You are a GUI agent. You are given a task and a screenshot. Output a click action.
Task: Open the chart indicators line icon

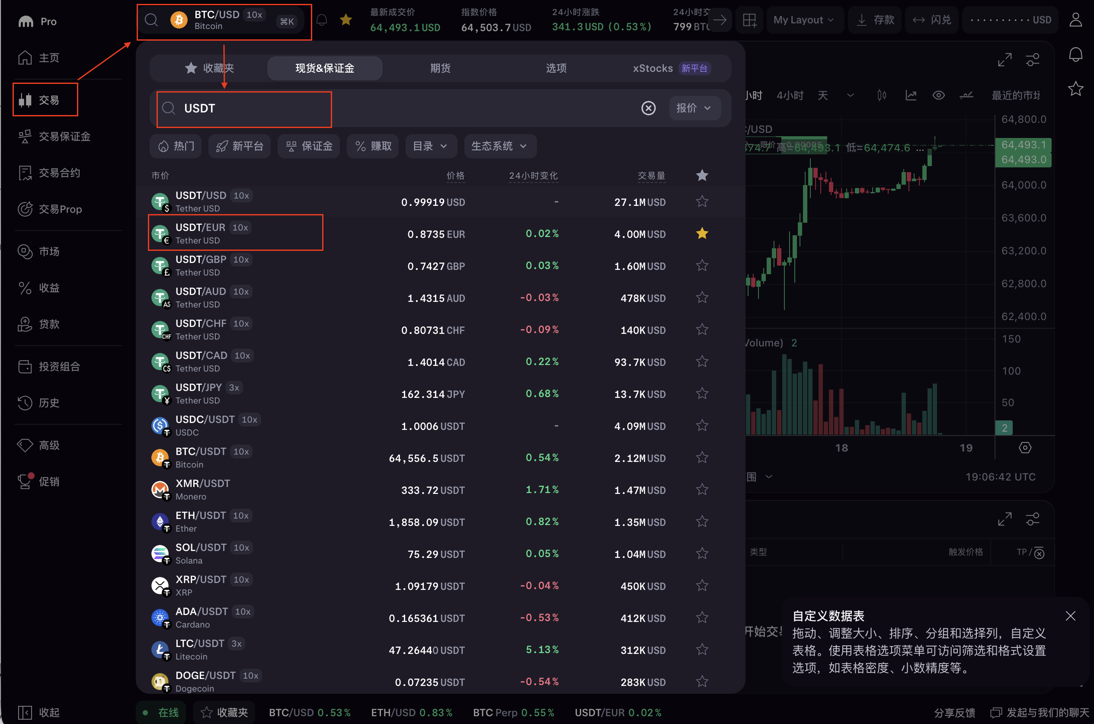point(911,96)
